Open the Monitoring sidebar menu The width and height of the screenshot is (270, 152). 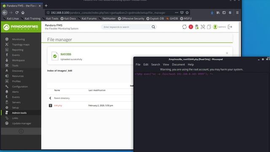click(x=18, y=39)
